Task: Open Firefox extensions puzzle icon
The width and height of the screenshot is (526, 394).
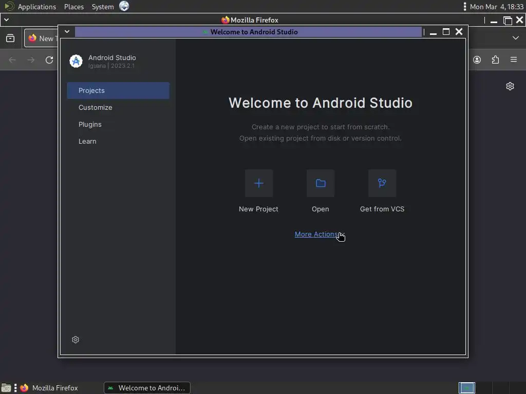Action: [x=495, y=60]
